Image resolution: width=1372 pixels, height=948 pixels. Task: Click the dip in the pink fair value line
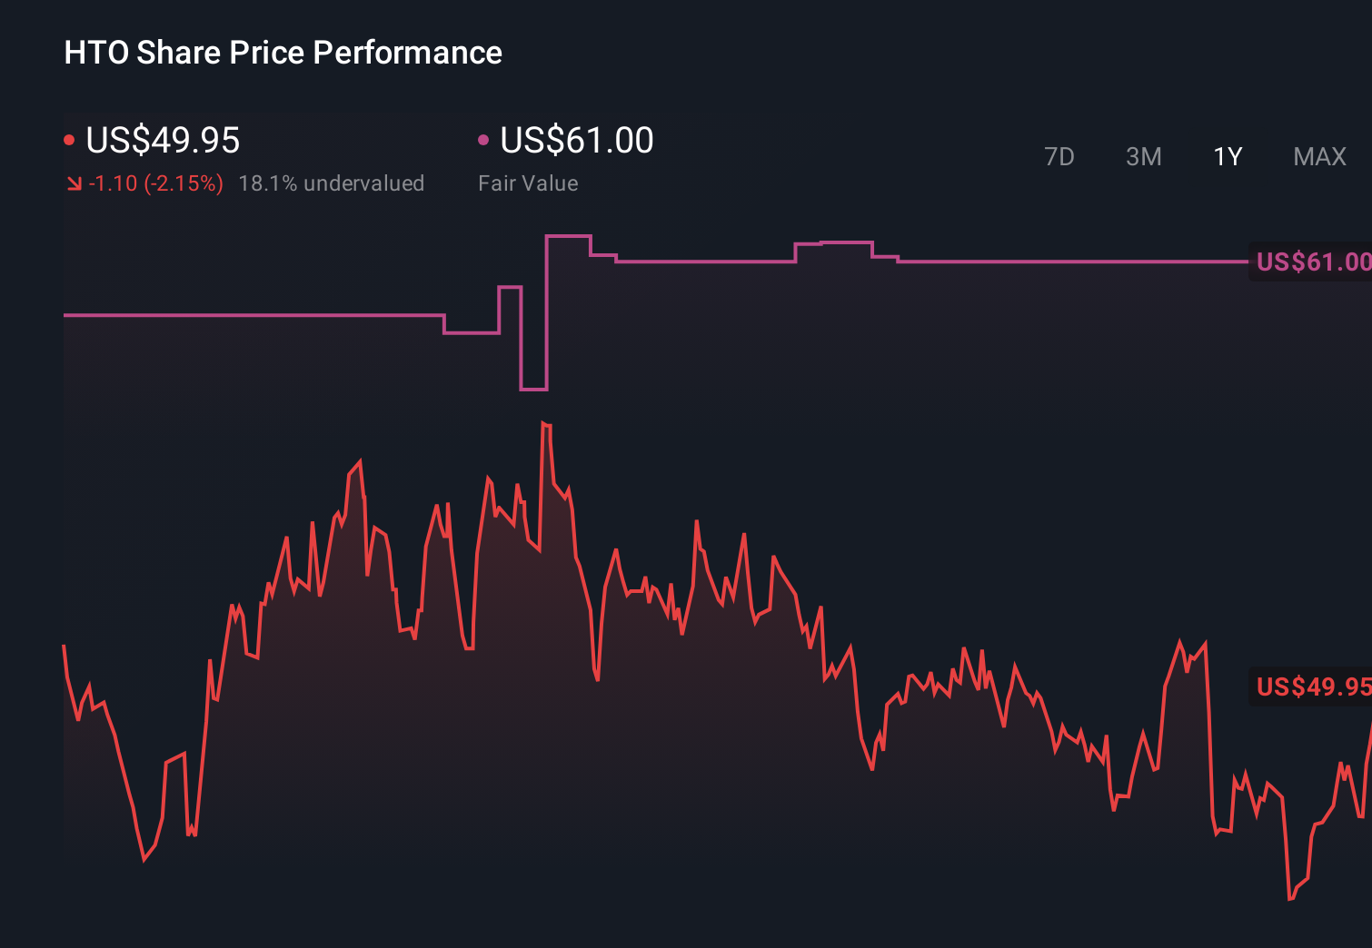point(534,389)
